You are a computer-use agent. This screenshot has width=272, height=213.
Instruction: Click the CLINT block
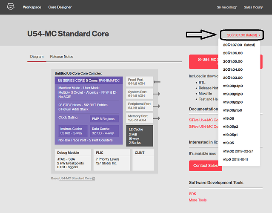143,160
